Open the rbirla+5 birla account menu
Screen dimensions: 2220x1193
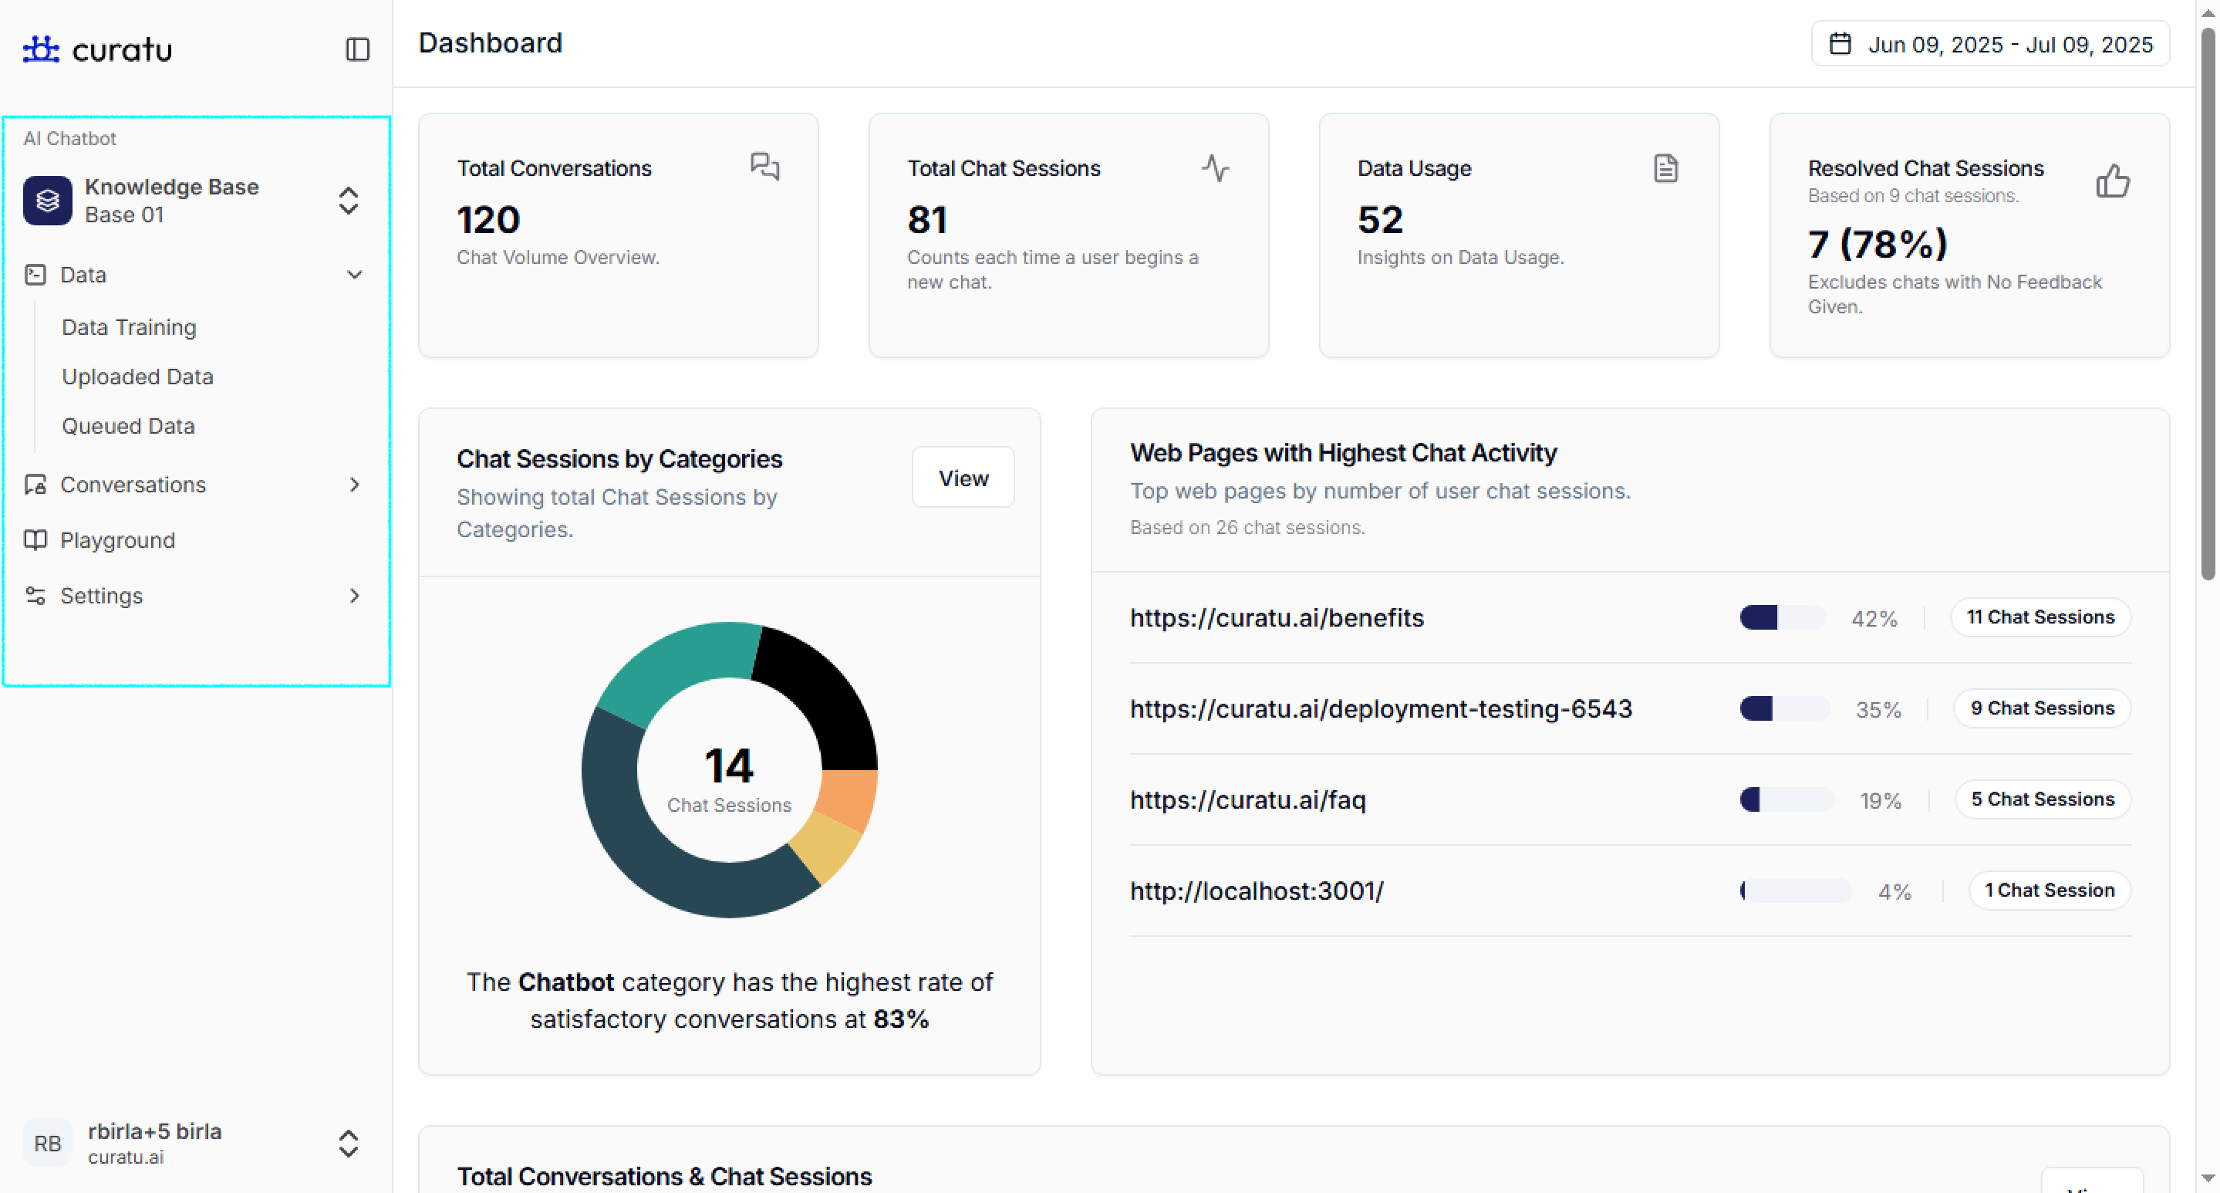pyautogui.click(x=348, y=1143)
